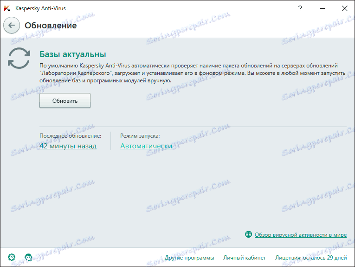The height and width of the screenshot is (267, 355).
Task: Change run mode via Автоматически link
Action: [x=146, y=146]
